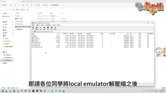Open File Explorer from the taskbar
Image resolution: width=166 pixels, height=93 pixels.
tap(10, 91)
